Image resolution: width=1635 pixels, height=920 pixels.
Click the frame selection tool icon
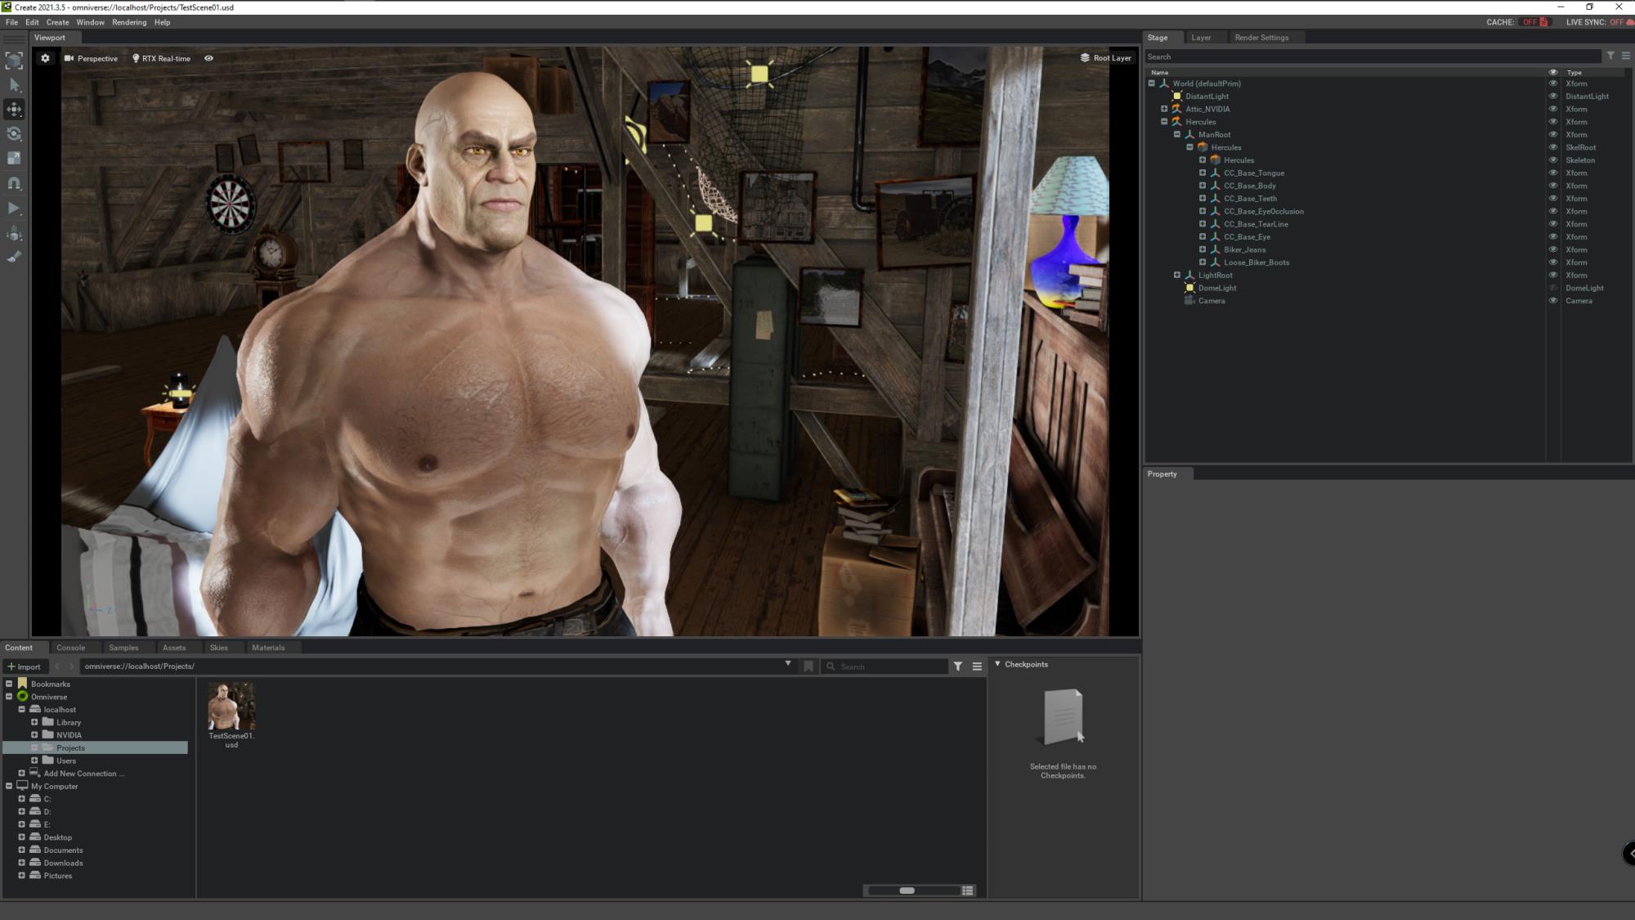(x=14, y=60)
